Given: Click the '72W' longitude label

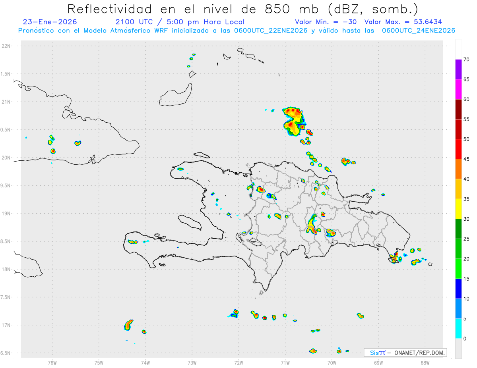Looking at the screenshot, I should coord(238,362).
